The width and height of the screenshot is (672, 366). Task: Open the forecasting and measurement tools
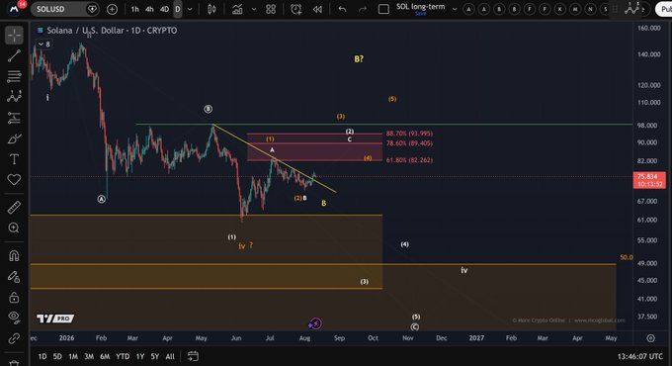[x=14, y=118]
